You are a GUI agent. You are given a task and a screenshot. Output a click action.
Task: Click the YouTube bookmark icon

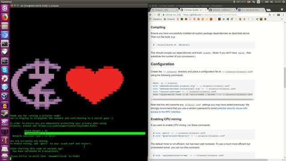(186, 19)
